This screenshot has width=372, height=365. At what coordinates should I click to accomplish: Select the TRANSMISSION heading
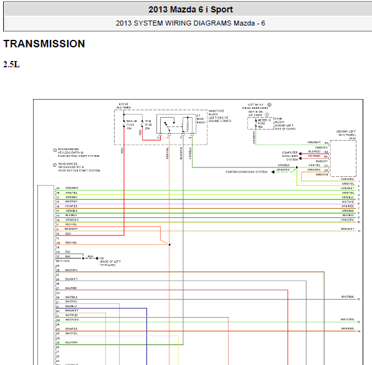(x=44, y=44)
